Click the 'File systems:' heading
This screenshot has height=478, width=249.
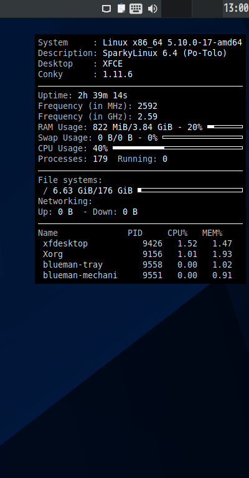click(70, 180)
